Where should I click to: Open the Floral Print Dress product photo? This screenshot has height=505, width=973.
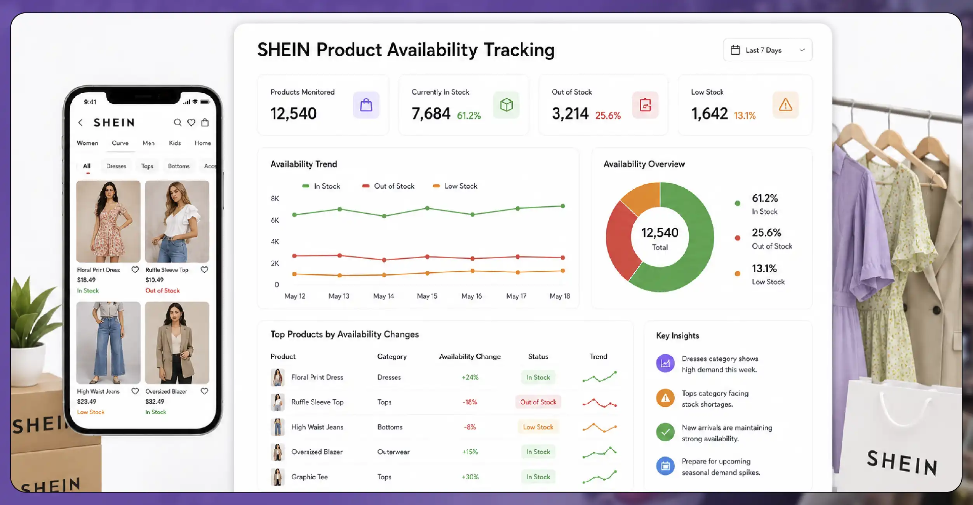(108, 221)
